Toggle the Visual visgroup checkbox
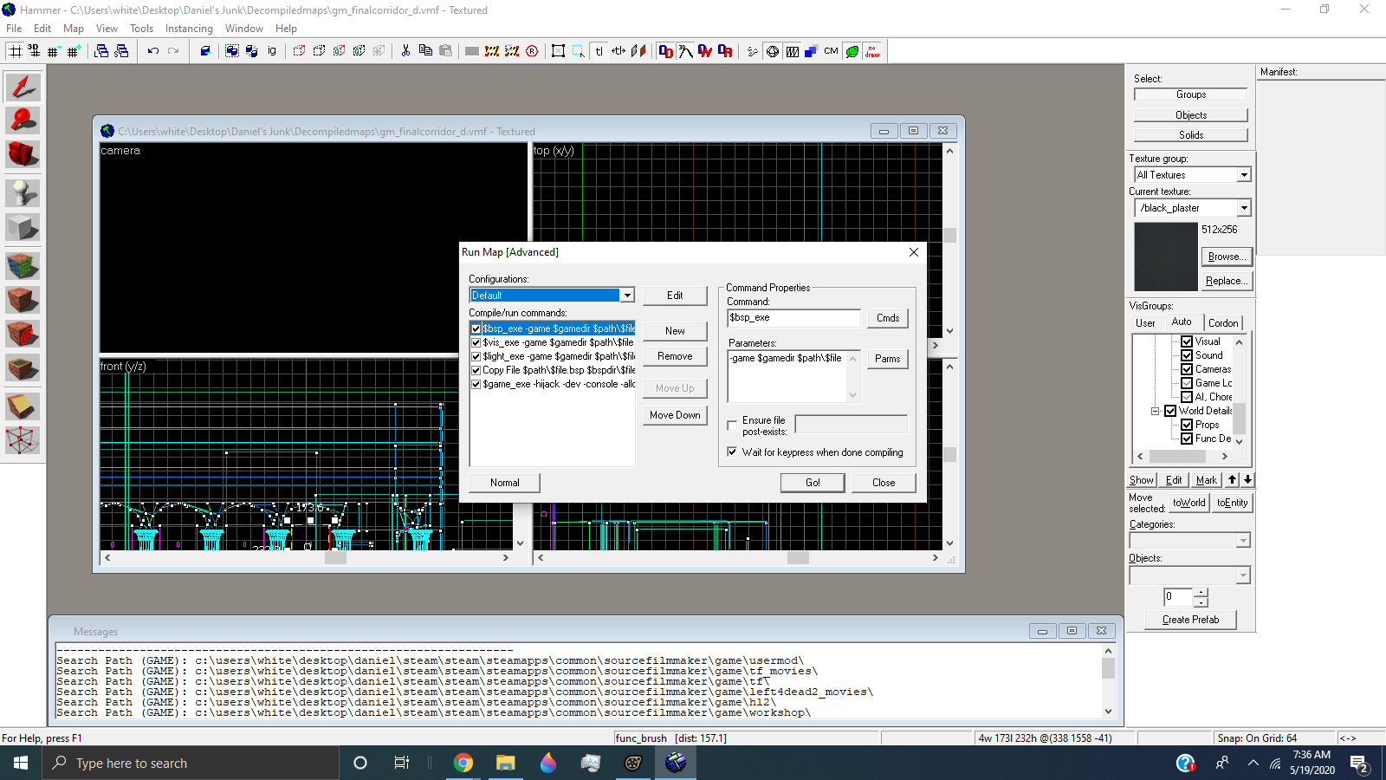 point(1187,341)
